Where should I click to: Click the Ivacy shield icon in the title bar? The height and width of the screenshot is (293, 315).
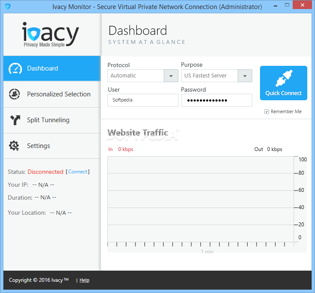click(x=8, y=6)
